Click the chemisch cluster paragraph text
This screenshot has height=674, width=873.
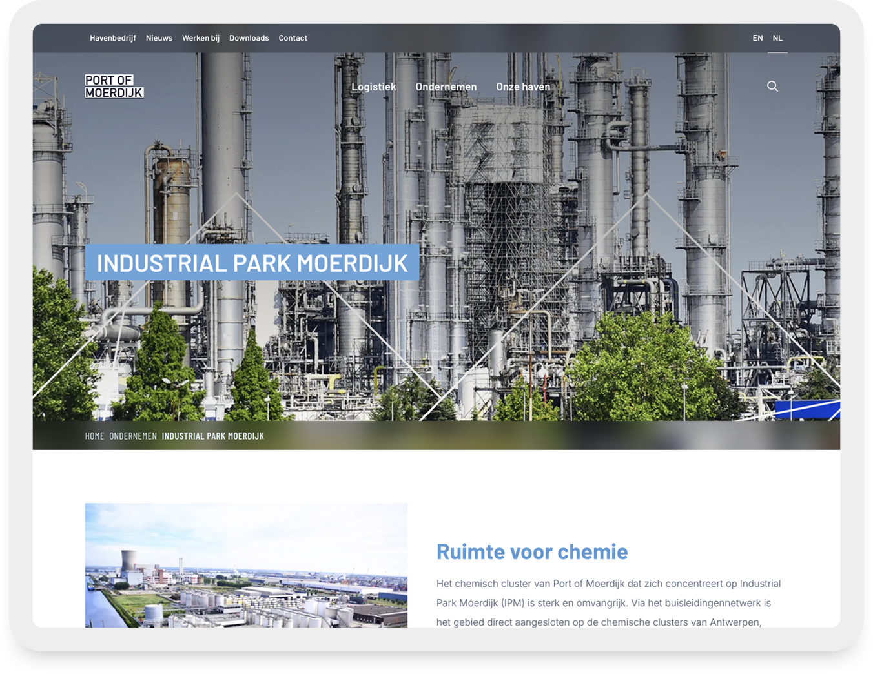pos(608,602)
